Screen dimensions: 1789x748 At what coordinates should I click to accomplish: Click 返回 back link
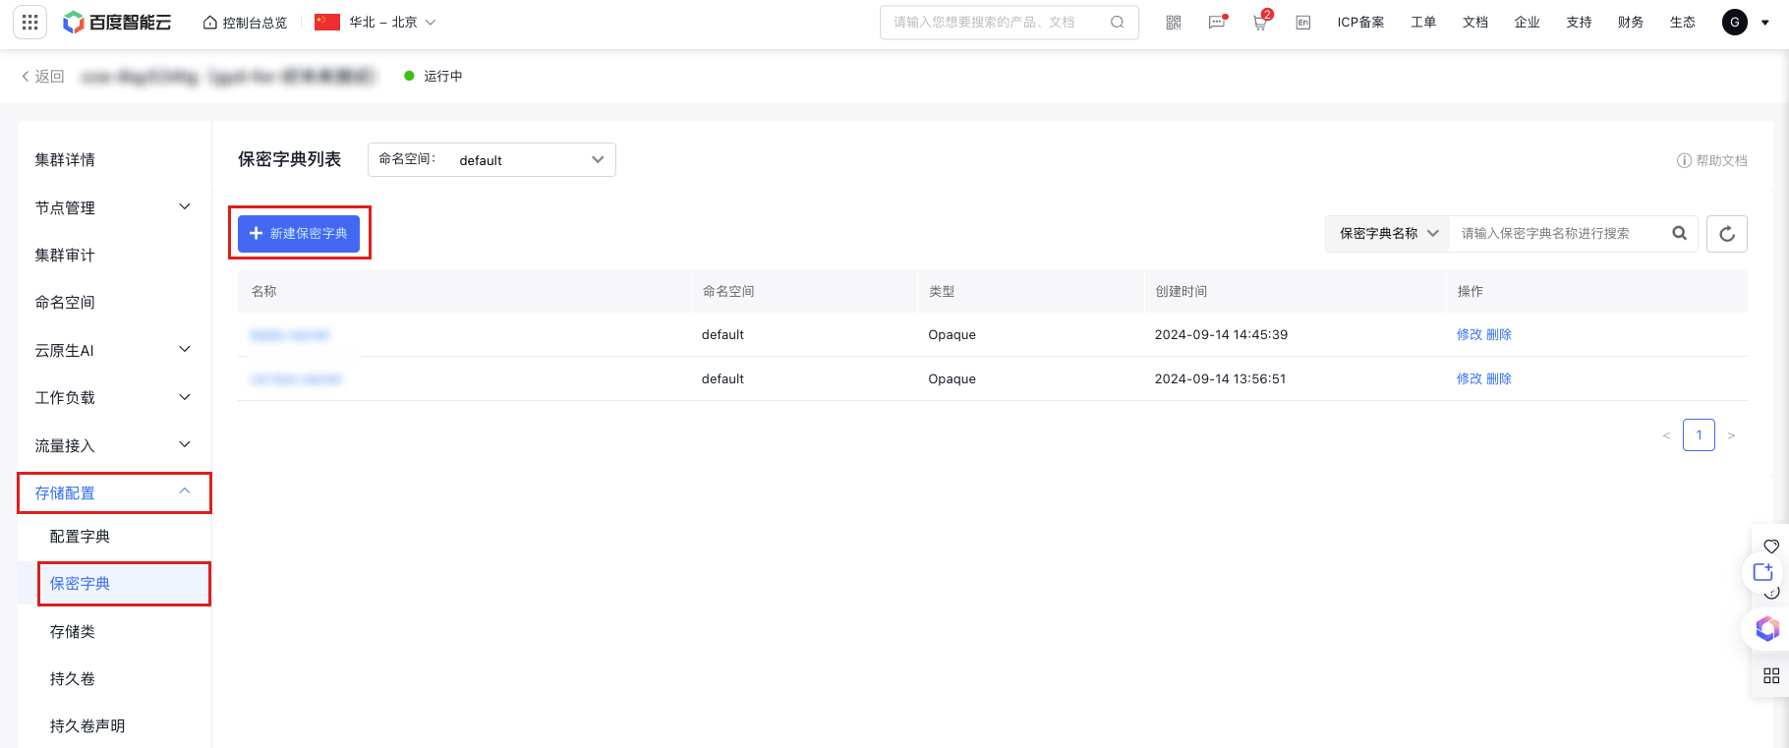(42, 77)
